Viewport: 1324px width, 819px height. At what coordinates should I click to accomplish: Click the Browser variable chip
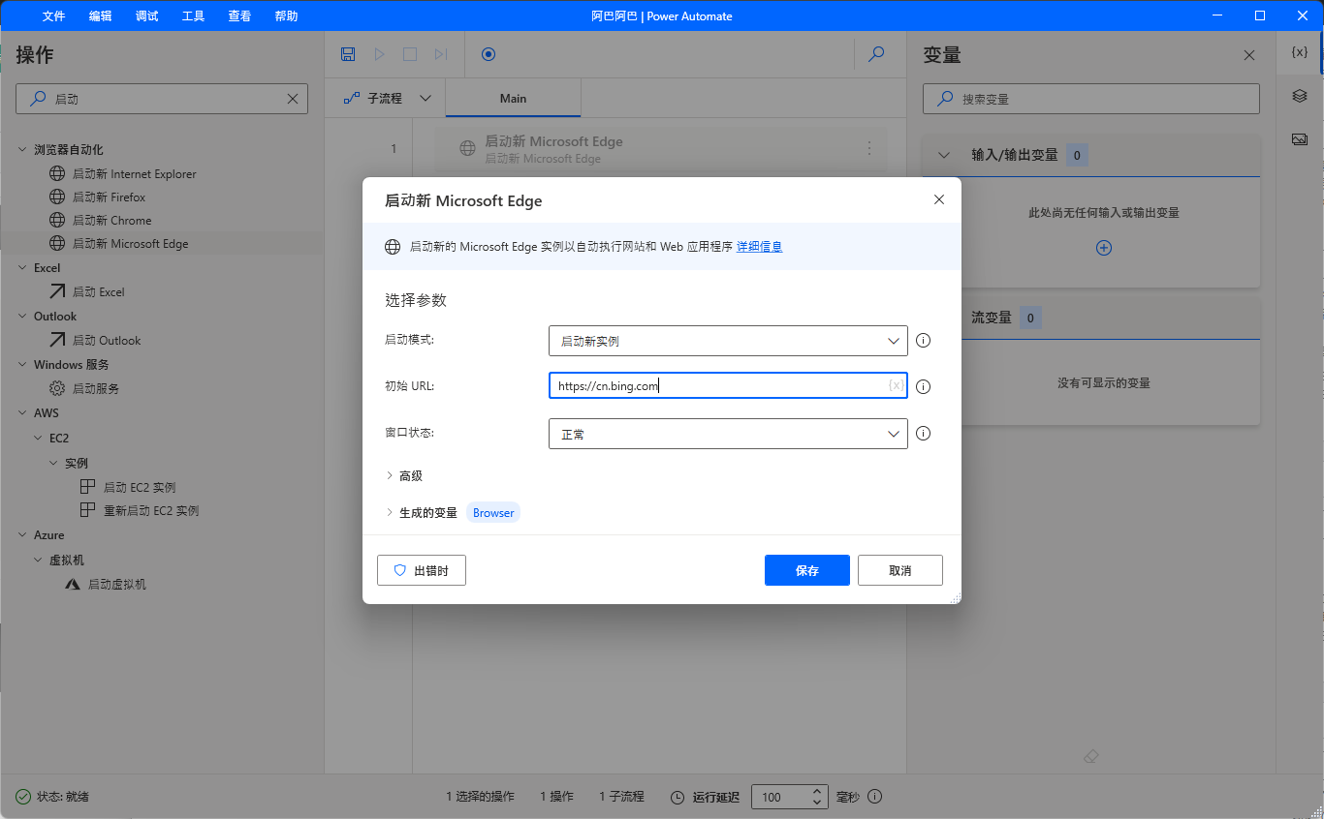coord(493,513)
